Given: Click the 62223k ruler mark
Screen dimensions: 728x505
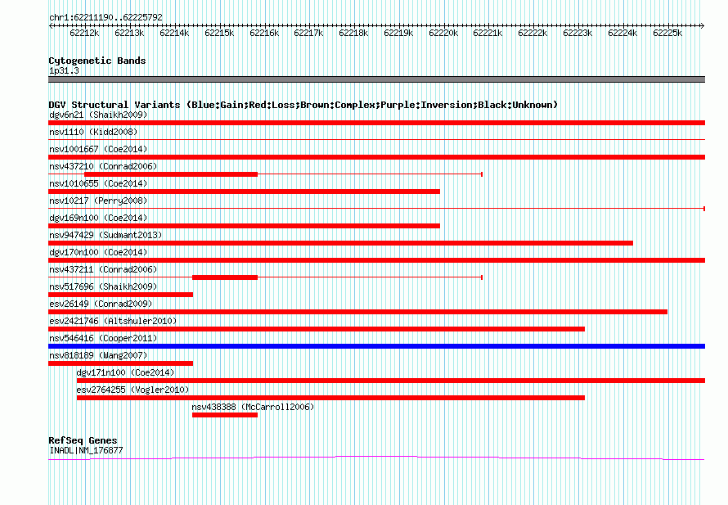Looking at the screenshot, I should [578, 33].
